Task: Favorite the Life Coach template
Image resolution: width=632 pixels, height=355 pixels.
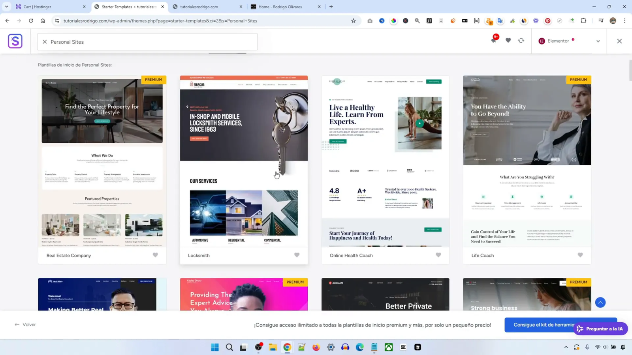Action: 580,255
